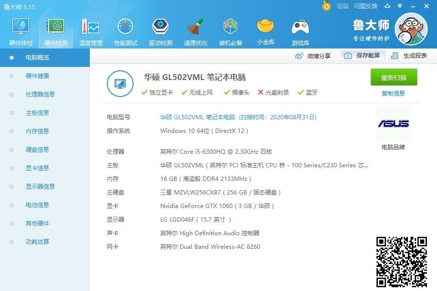Screen dimensions: 437x291
Task: Switch to 处理器信息 in sidebar
Action: click(x=40, y=95)
